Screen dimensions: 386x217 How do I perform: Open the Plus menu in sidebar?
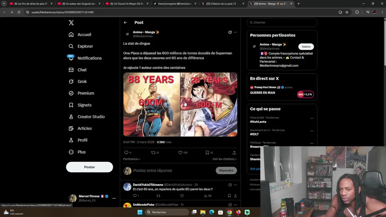(77, 152)
